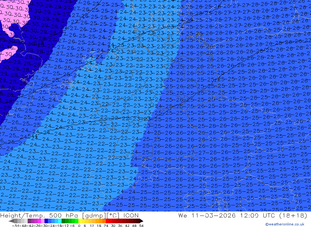Click the '48' value on the legend scale
This screenshot has height=227, width=311.
click(x=134, y=226)
